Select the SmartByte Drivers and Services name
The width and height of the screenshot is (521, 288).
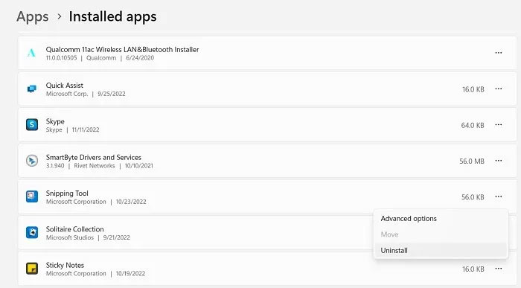(x=93, y=158)
